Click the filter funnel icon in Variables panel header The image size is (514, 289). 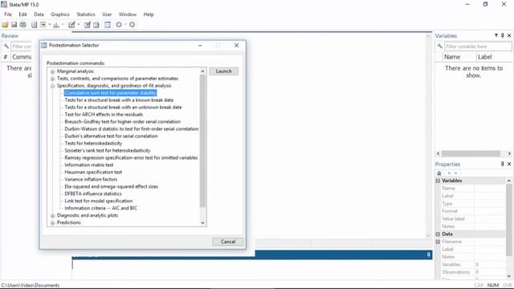pyautogui.click(x=496, y=35)
